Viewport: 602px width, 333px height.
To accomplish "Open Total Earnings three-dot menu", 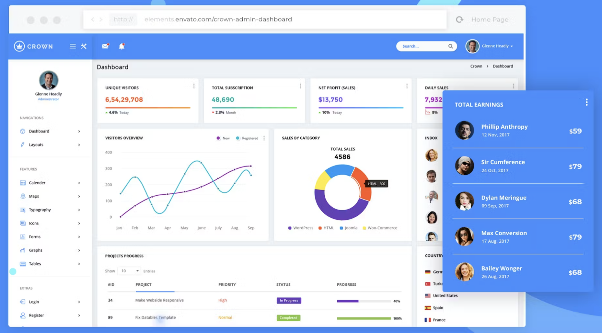I will [586, 102].
